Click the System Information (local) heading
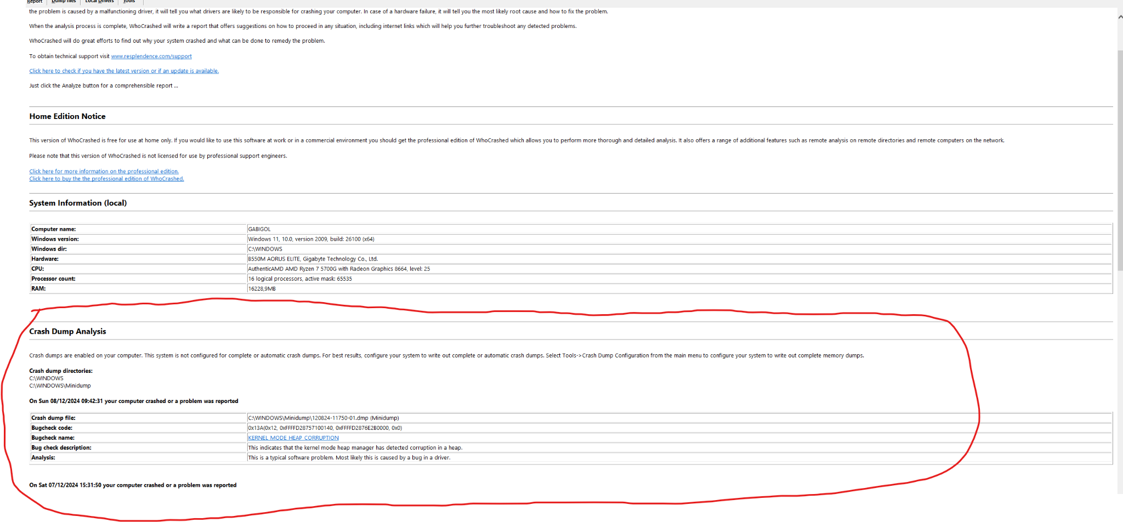 point(78,203)
